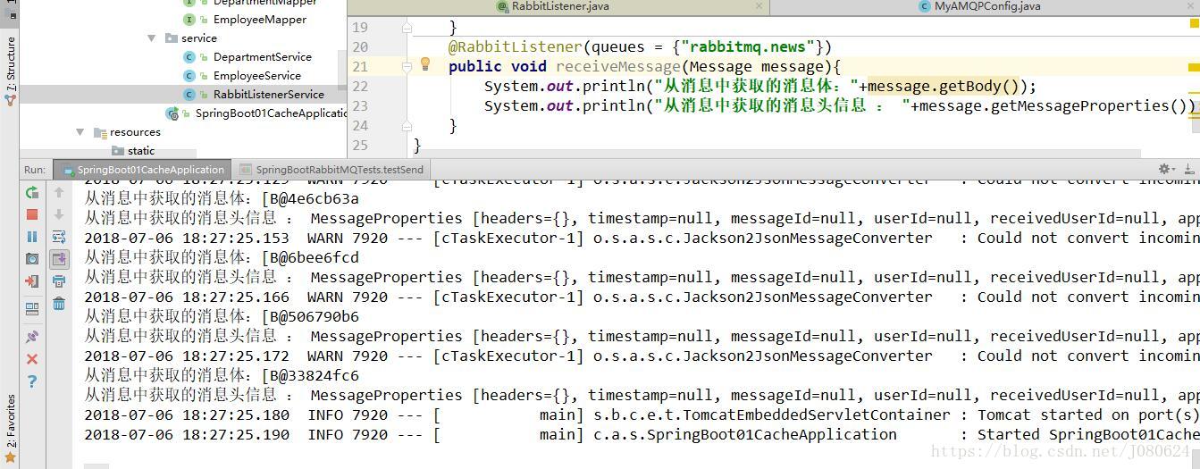This screenshot has width=1200, height=469.
Task: Click the 18:27:25.153 WARN log line
Action: (x=642, y=238)
